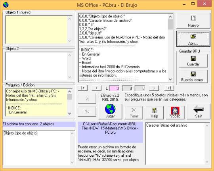
Task: Jump to the last record
Action: coord(169,88)
